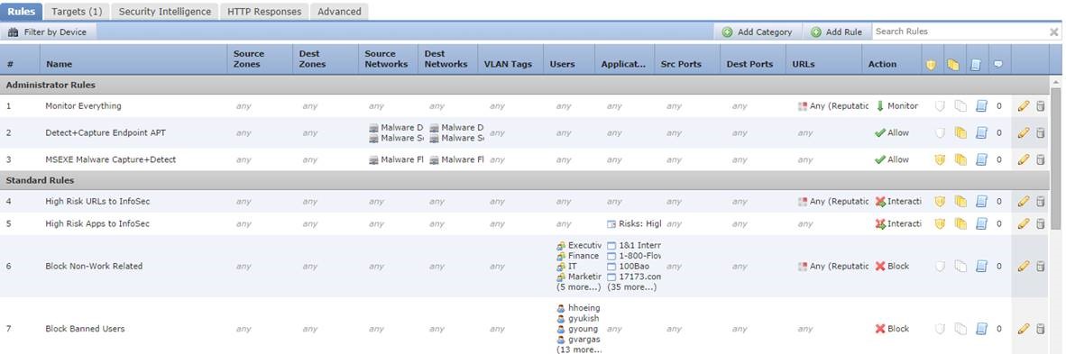Delete Block Banned Users rule trash
Screen dimensions: 1066x354
click(x=1040, y=329)
